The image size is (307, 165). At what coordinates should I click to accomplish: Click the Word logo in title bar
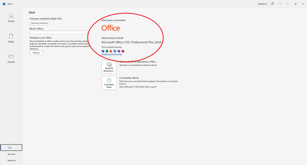point(4,4)
